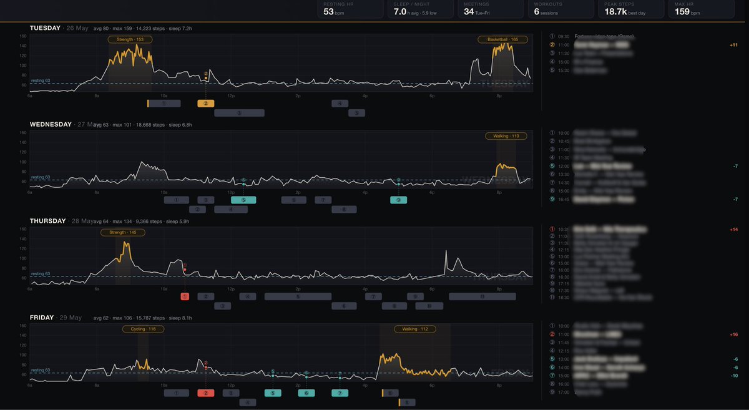Viewport: 749px width, 410px height.
Task: Click the Basketball · 165 workout label
Action: (502, 39)
